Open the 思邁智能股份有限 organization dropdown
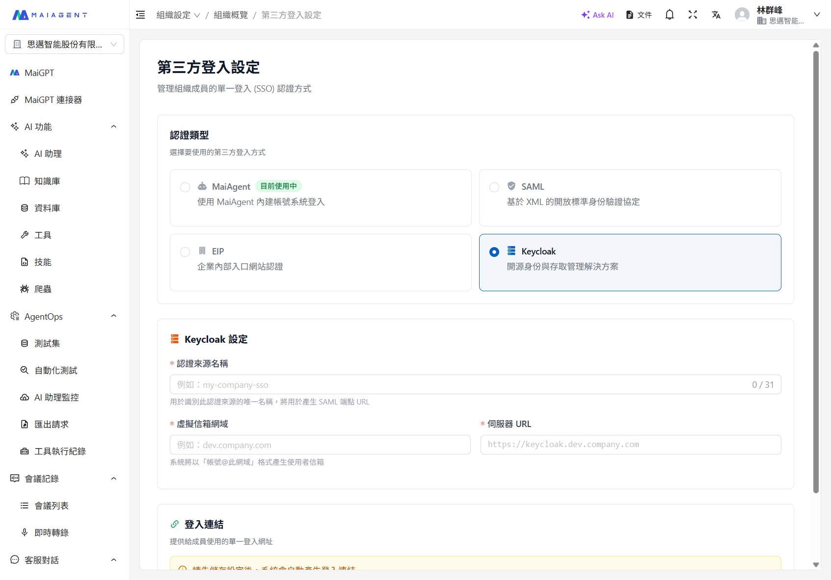Viewport: 831px width, 580px height. tap(64, 44)
